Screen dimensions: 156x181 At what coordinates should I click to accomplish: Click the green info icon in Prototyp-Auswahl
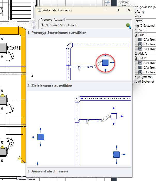[x=128, y=25]
